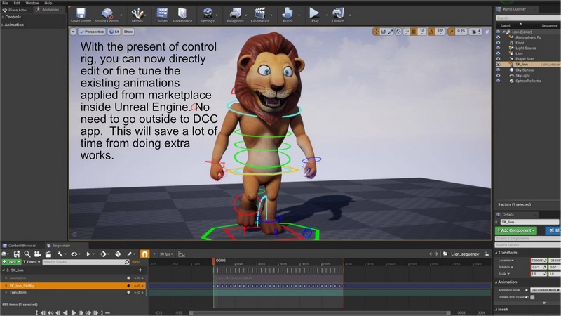The image size is (561, 316).
Task: Click the search magnifier icon in the Sequencer toolbar
Action: point(27,254)
